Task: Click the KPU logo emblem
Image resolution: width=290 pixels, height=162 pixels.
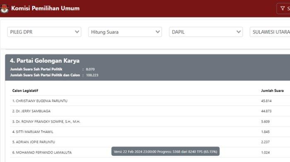Action: point(4,9)
